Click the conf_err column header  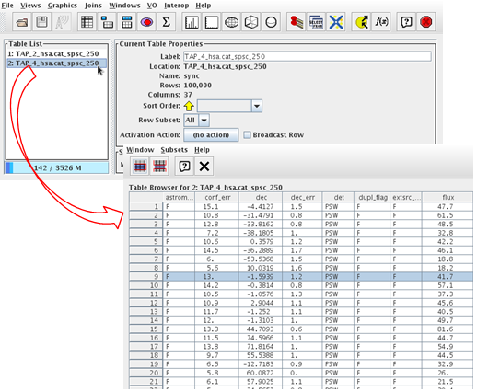pyautogui.click(x=217, y=197)
